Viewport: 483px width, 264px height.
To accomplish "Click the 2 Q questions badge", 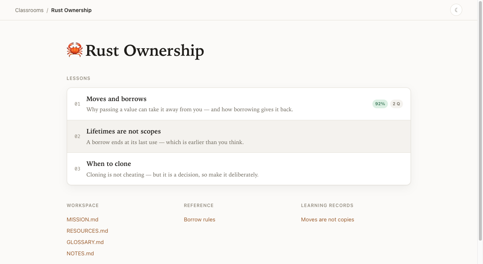I will pyautogui.click(x=396, y=104).
